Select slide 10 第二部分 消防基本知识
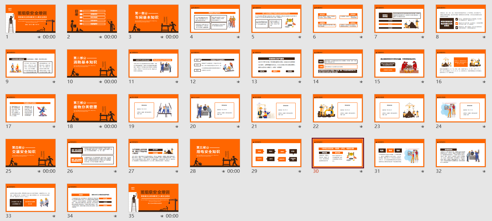 pyautogui.click(x=92, y=64)
